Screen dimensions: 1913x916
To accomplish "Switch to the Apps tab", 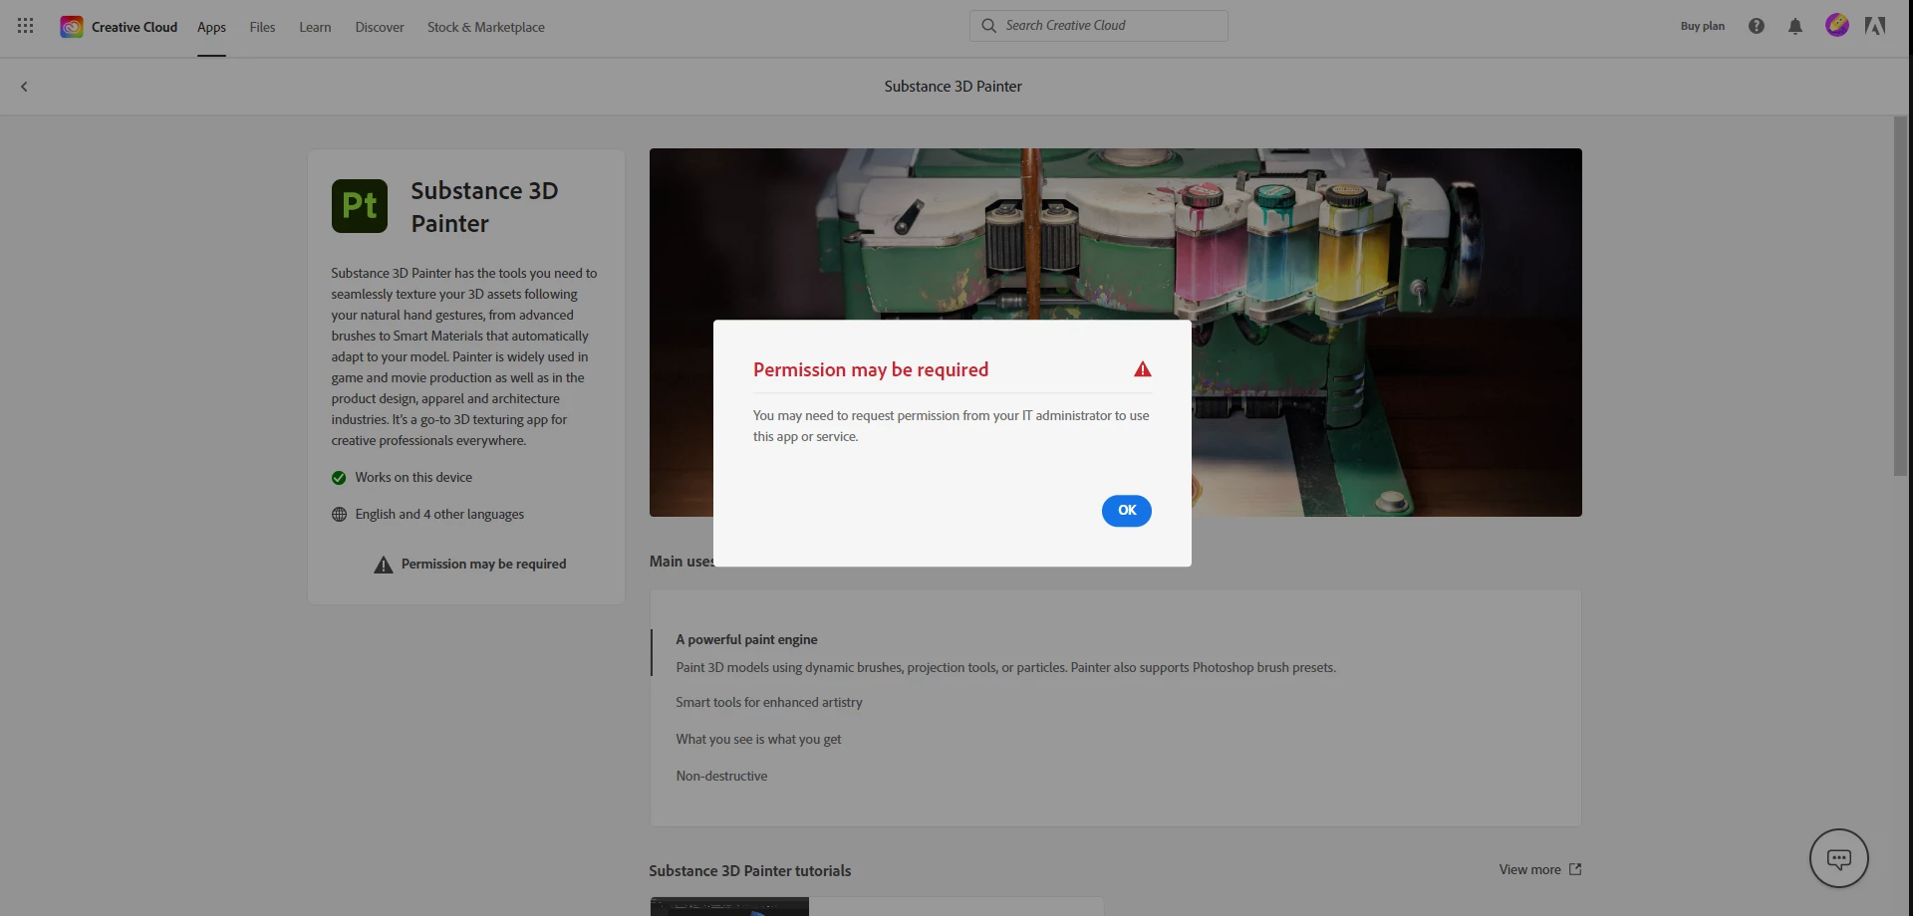I will pyautogui.click(x=211, y=27).
